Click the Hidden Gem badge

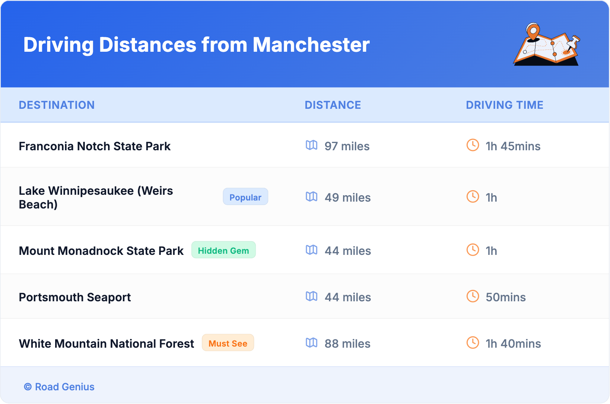tap(223, 250)
